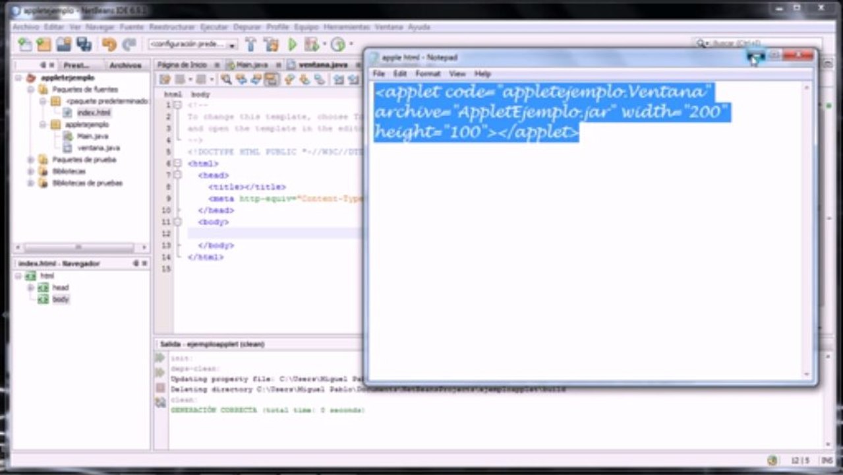The width and height of the screenshot is (843, 475).
Task: Open the Reestructurar menu
Action: (172, 27)
